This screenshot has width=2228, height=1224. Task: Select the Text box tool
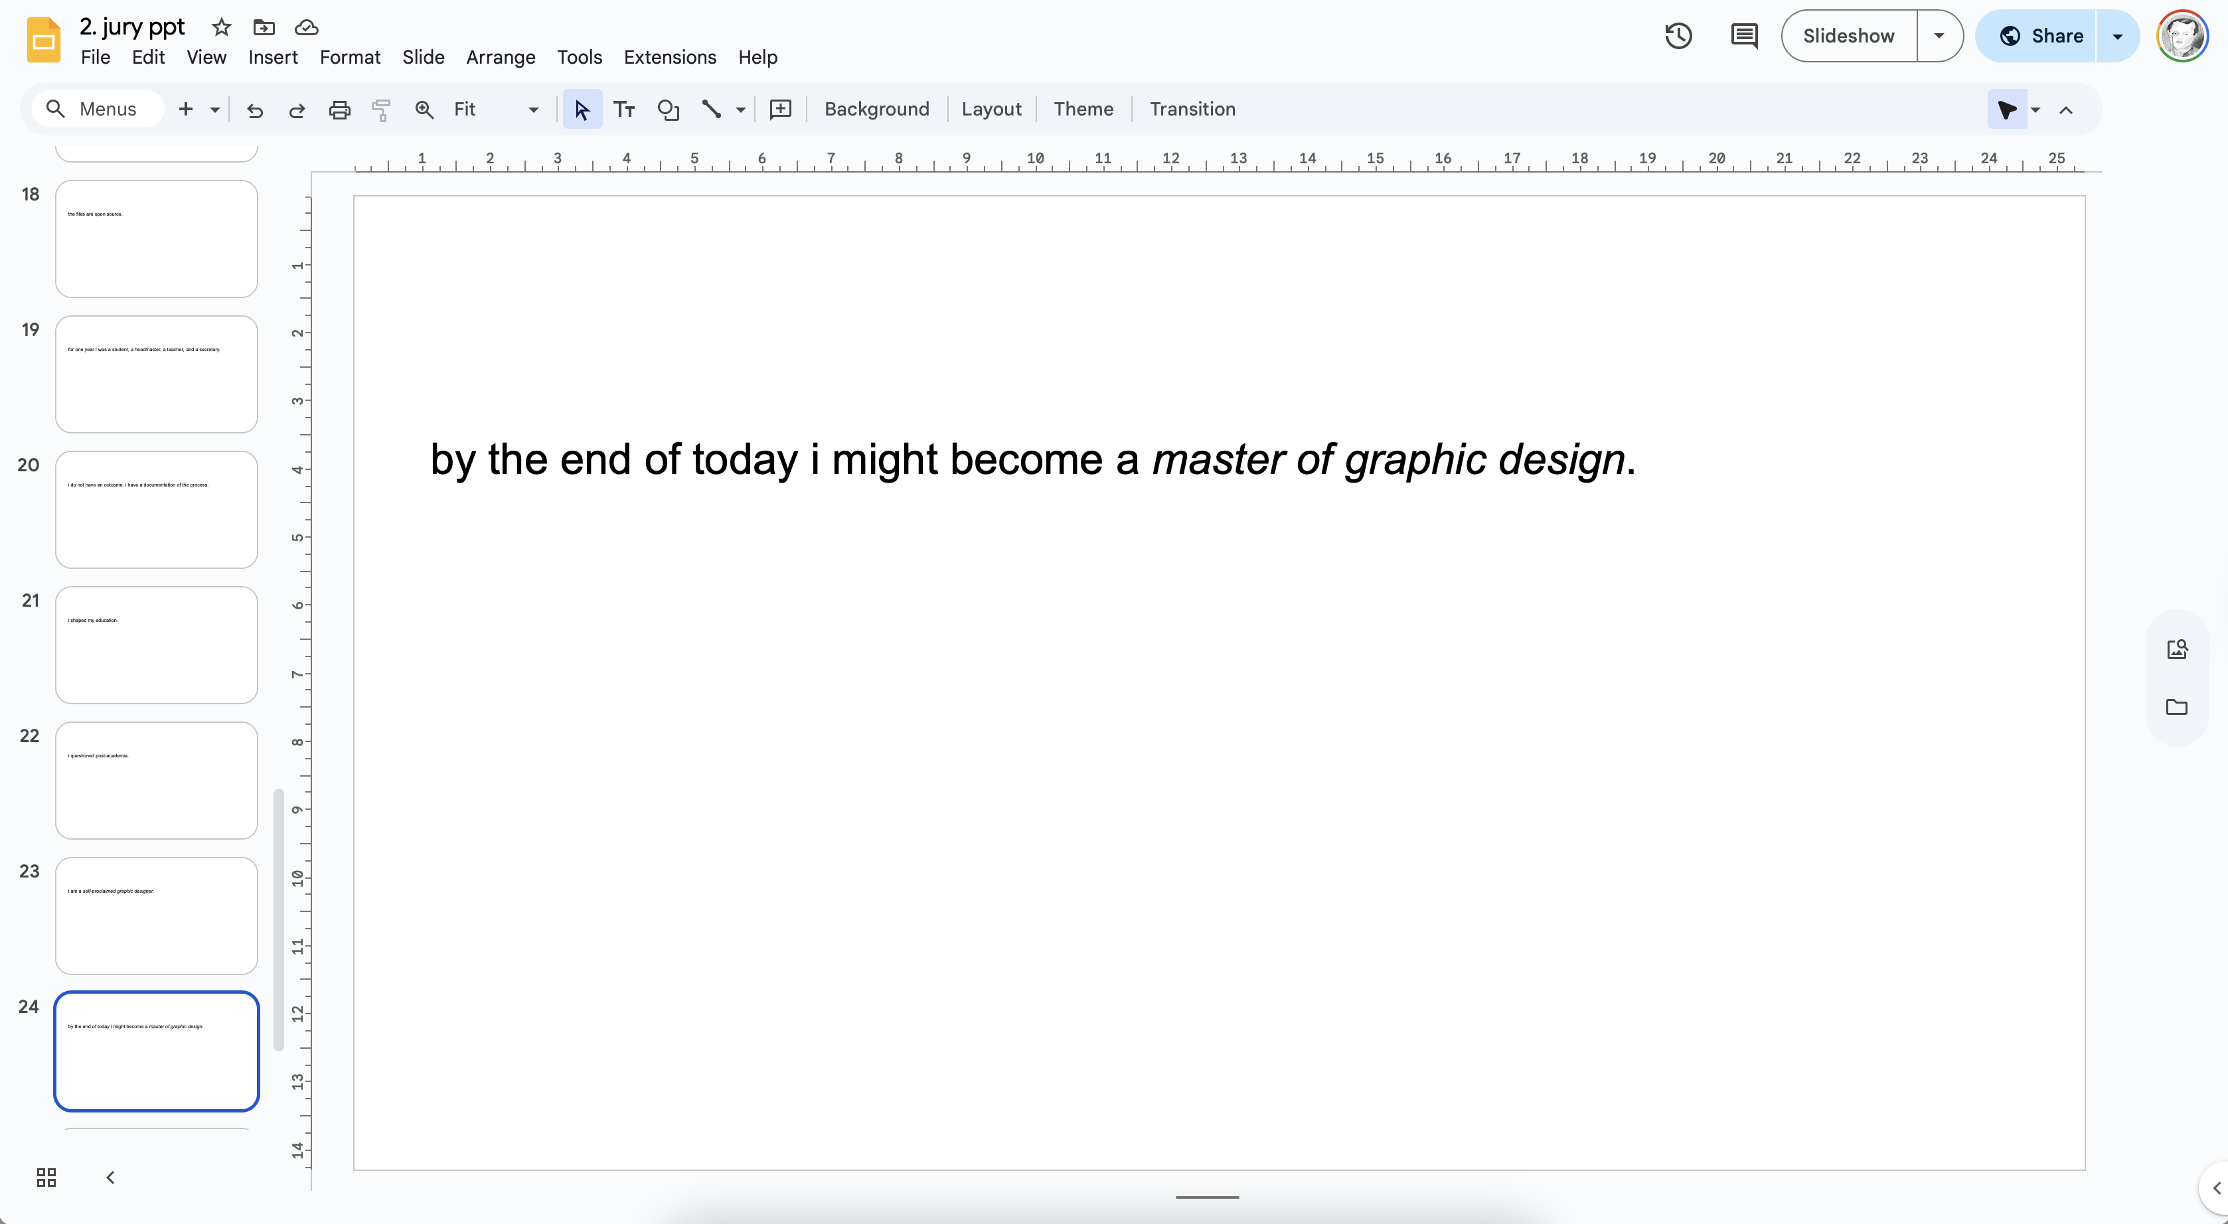(623, 109)
